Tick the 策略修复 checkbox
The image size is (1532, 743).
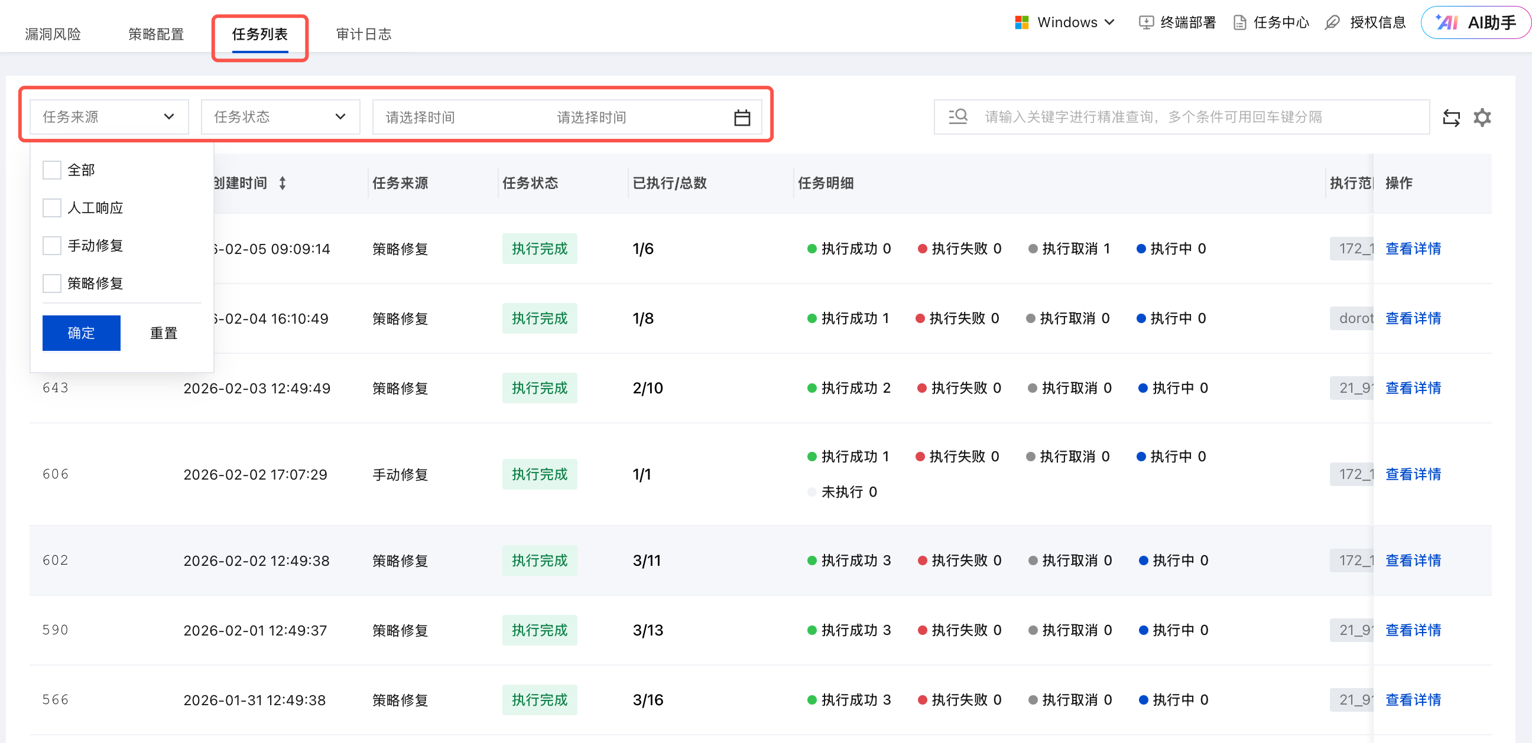coord(52,283)
